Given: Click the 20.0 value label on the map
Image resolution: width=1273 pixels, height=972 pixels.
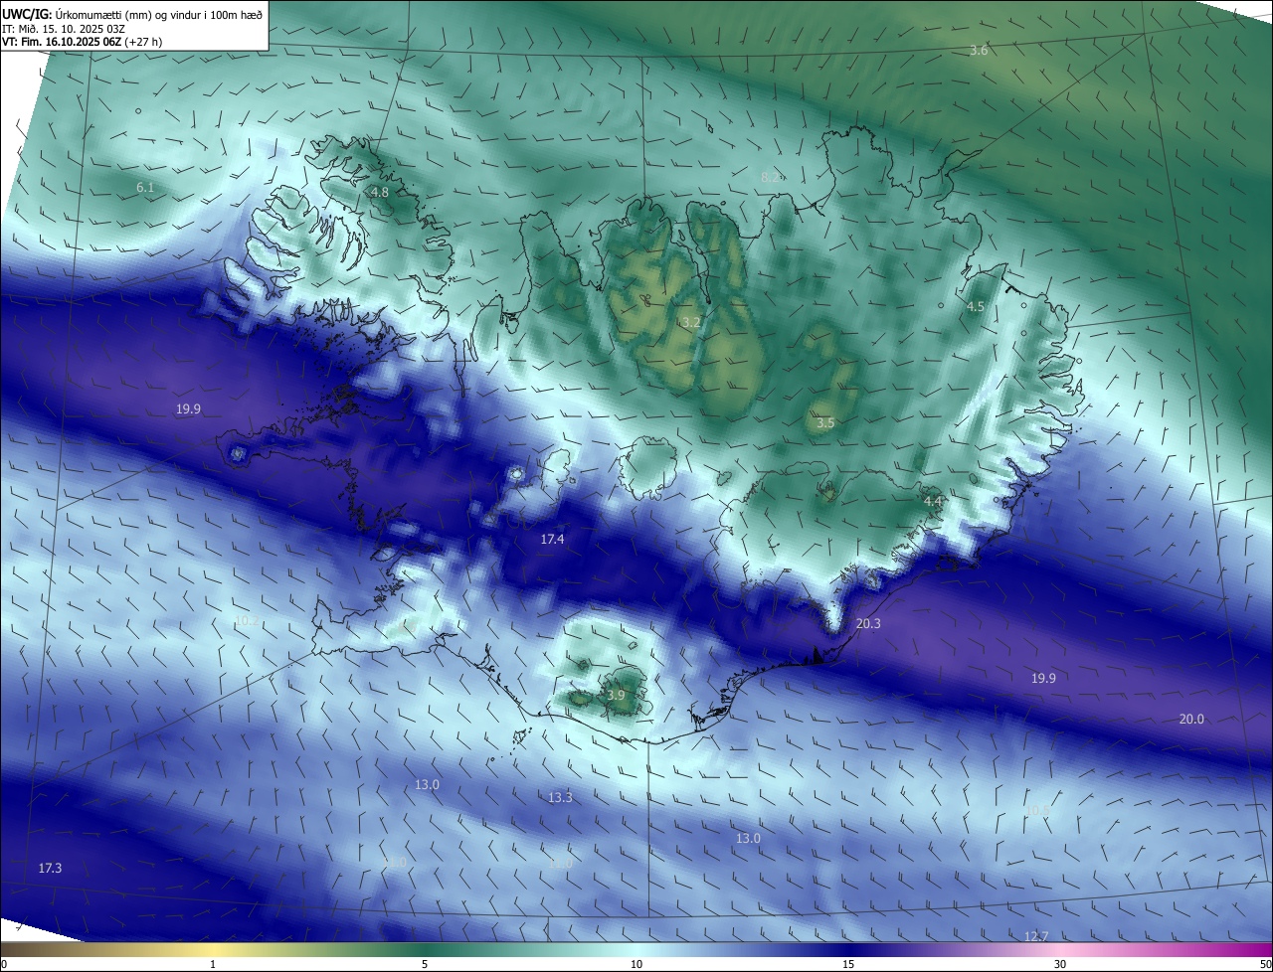Looking at the screenshot, I should click(x=1191, y=719).
